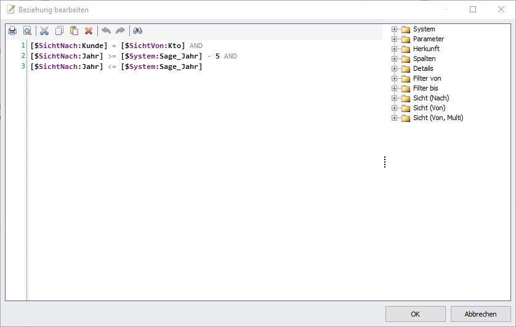Click the dialog title pencil icon

pyautogui.click(x=11, y=9)
